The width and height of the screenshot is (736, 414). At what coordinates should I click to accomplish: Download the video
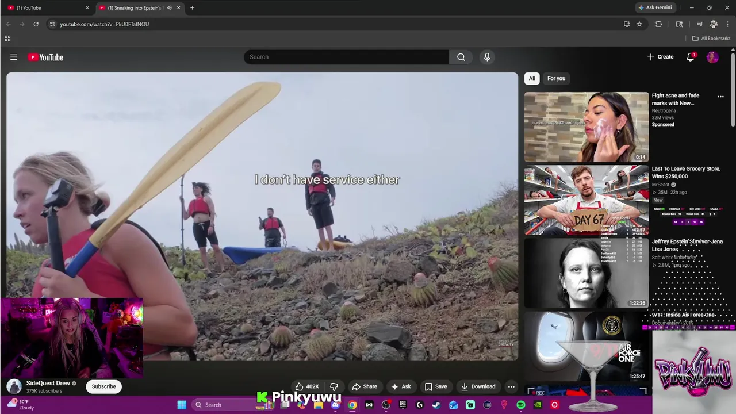478,386
